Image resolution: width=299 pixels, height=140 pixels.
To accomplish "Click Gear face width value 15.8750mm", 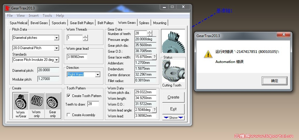I will pyautogui.click(x=143, y=57).
